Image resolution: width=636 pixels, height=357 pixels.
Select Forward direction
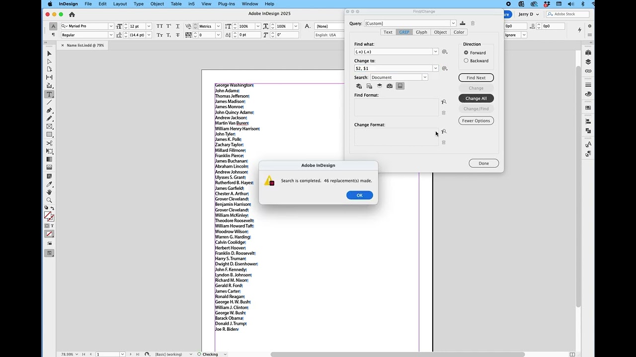[466, 53]
